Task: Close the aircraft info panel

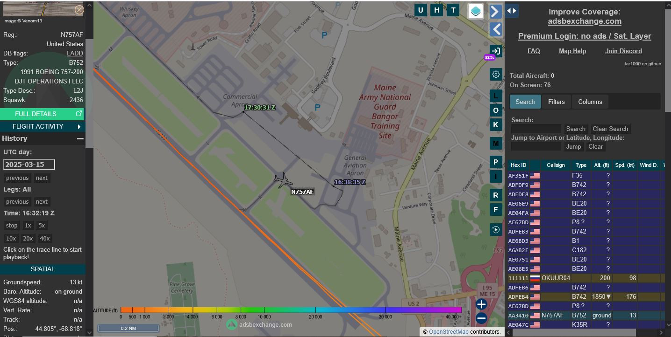Action: [x=79, y=10]
